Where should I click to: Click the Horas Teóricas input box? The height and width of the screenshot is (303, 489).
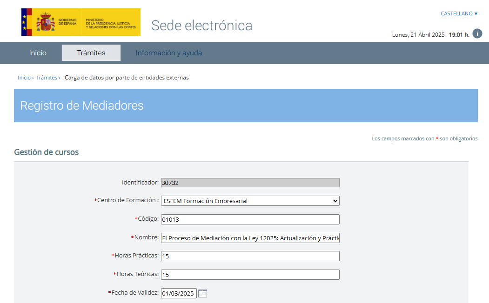[250, 275]
